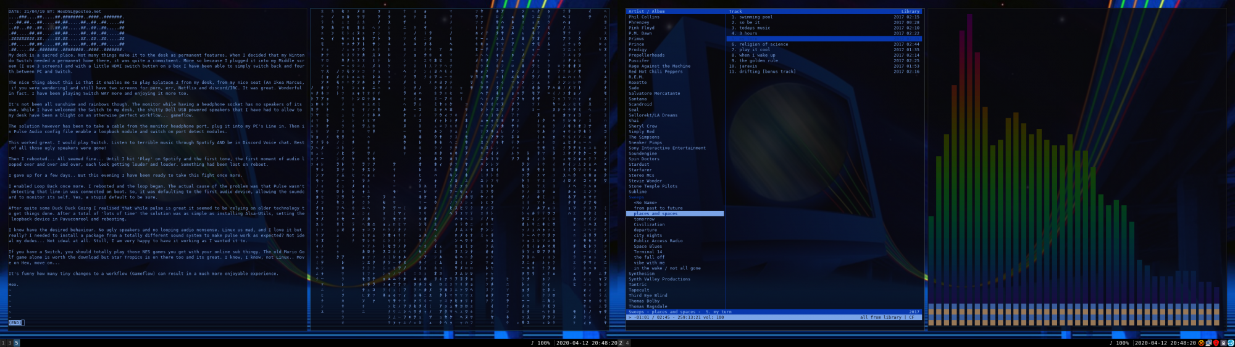Select artist Sony Interactive Entertainment
Viewport: 1235px width, 347px height.
click(x=667, y=149)
